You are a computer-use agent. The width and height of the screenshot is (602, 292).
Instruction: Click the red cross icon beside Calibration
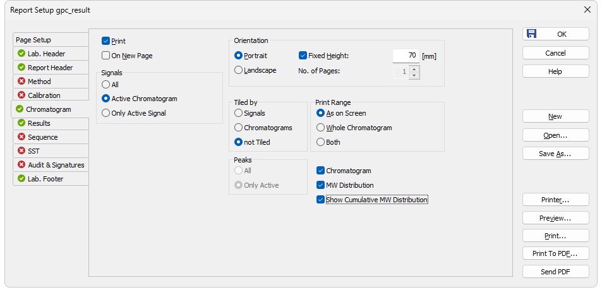tap(21, 95)
